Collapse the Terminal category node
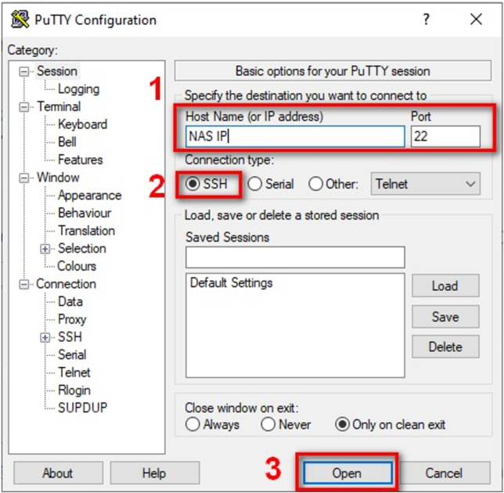Image resolution: width=504 pixels, height=493 pixels. click(x=25, y=106)
